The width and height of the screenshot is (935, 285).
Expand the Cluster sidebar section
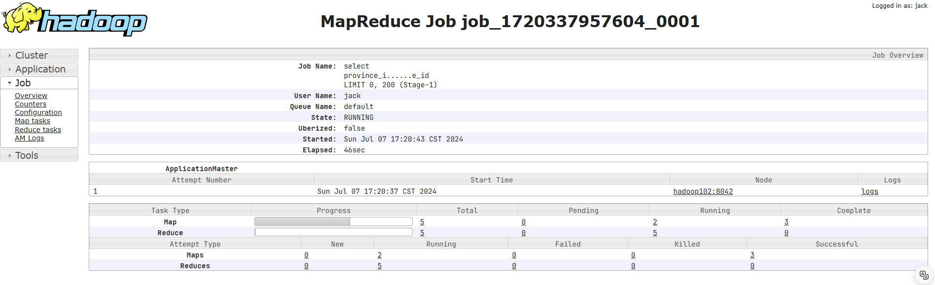click(39, 55)
